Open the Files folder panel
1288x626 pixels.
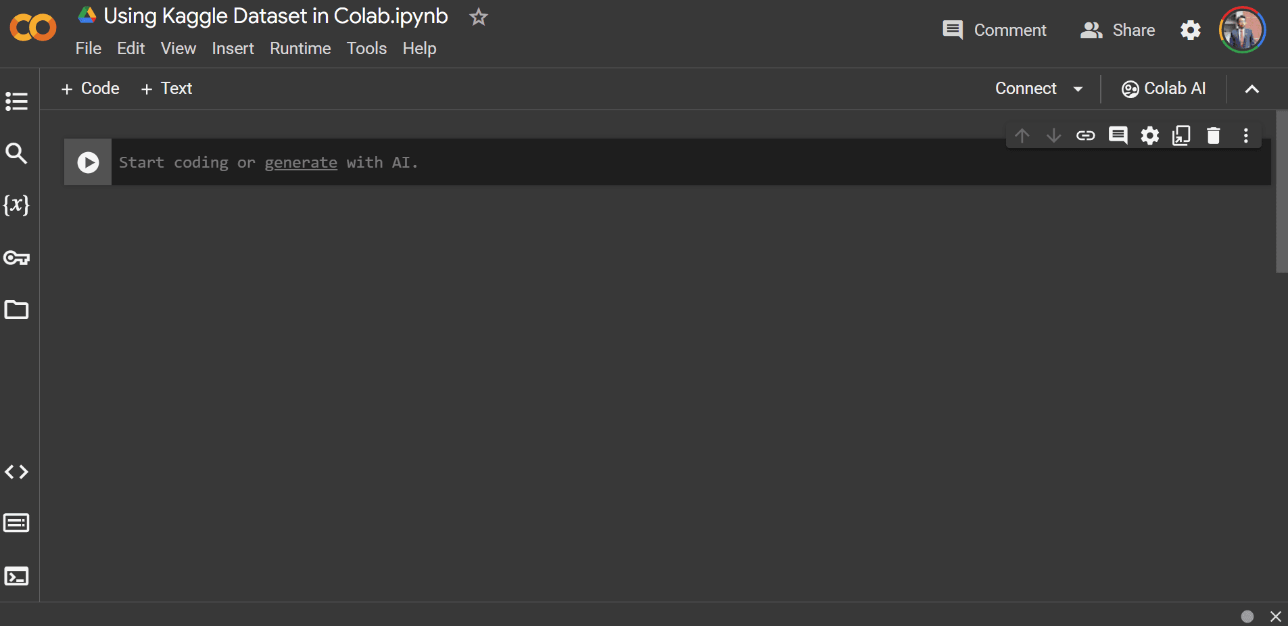click(16, 310)
